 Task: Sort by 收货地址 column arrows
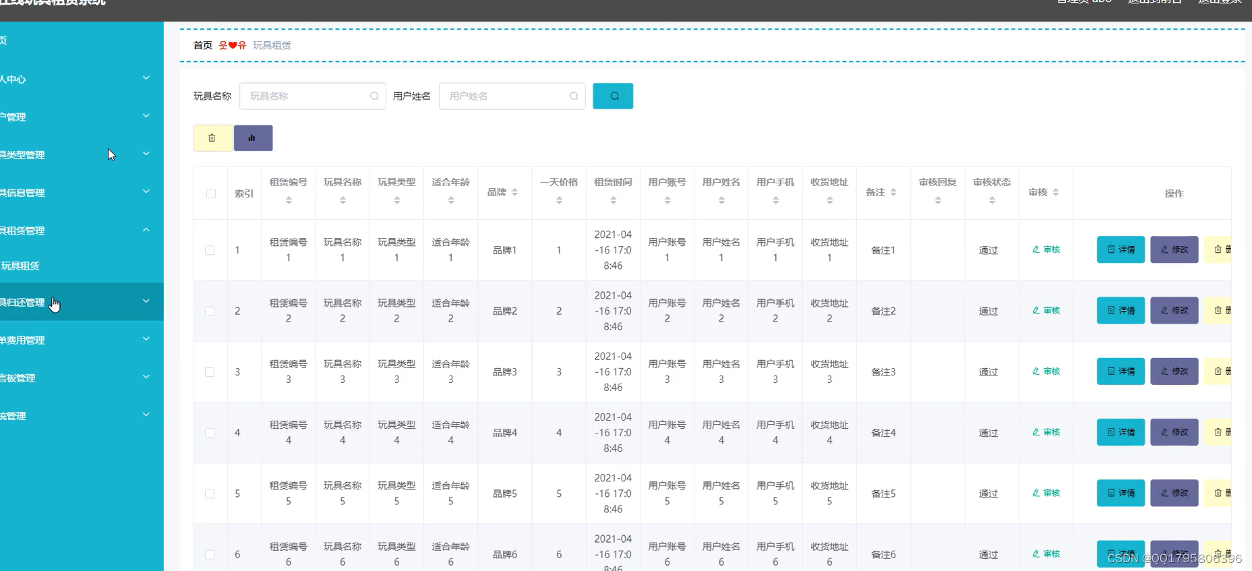829,200
